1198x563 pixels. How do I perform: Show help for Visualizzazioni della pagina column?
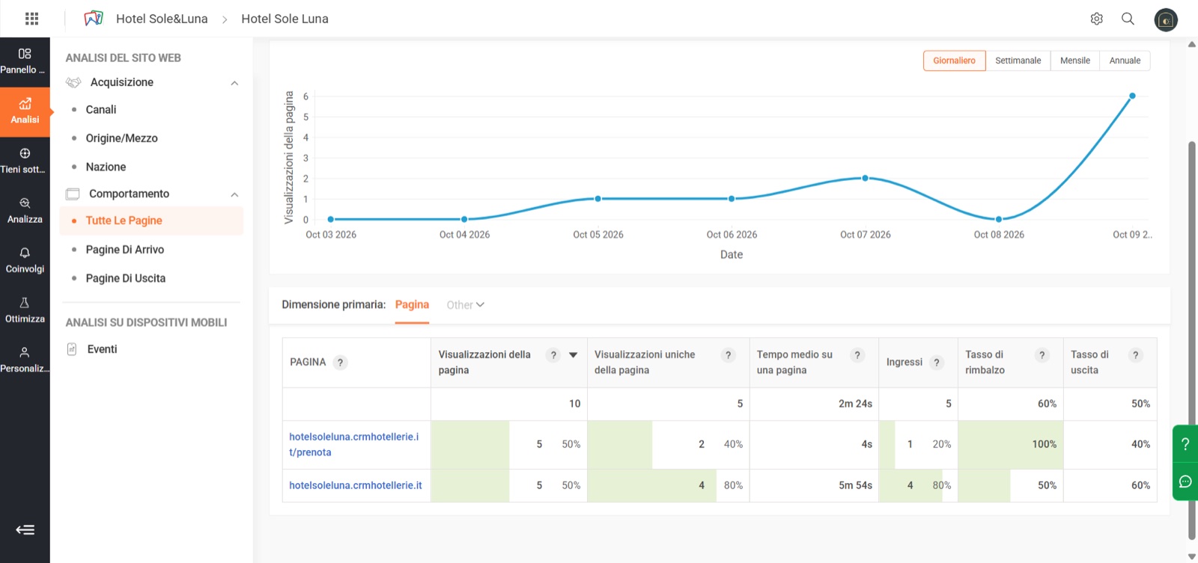553,355
